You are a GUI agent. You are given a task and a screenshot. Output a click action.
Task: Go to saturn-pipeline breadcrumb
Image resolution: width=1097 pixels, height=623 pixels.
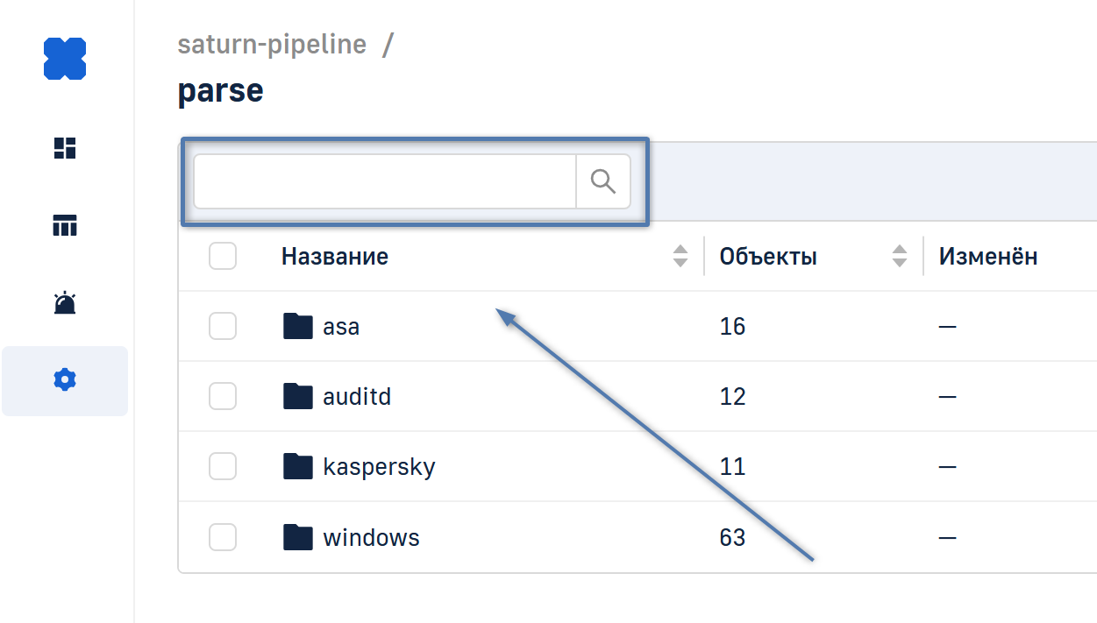tap(272, 45)
